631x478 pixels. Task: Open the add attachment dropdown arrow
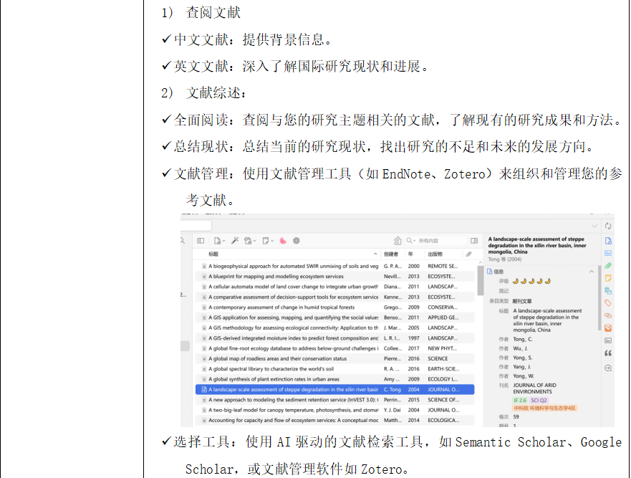254,242
